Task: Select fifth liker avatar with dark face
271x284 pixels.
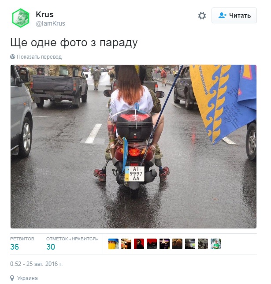Action: click(x=164, y=244)
